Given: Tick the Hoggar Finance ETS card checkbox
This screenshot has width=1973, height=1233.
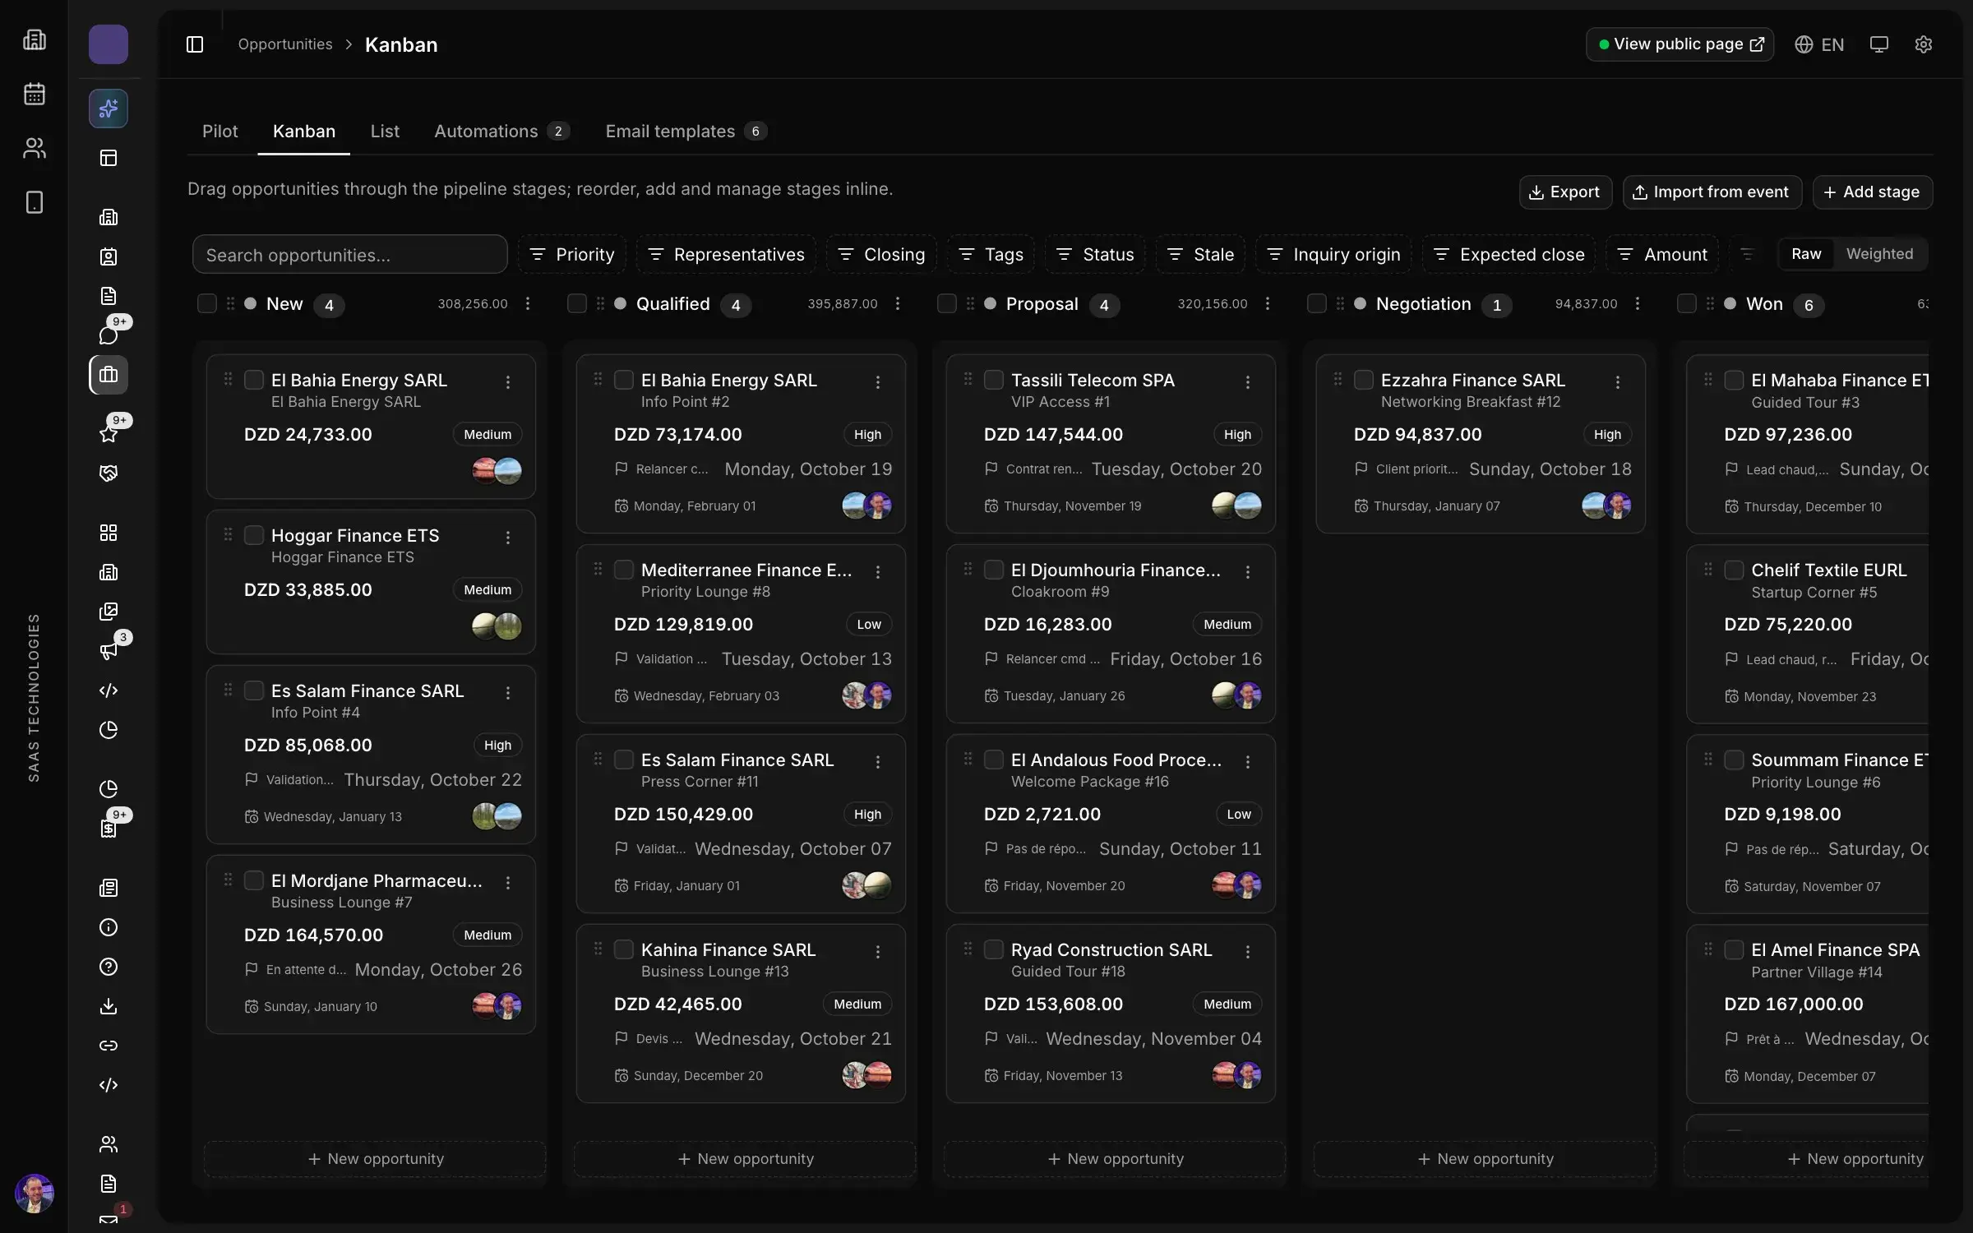Looking at the screenshot, I should coord(254,535).
